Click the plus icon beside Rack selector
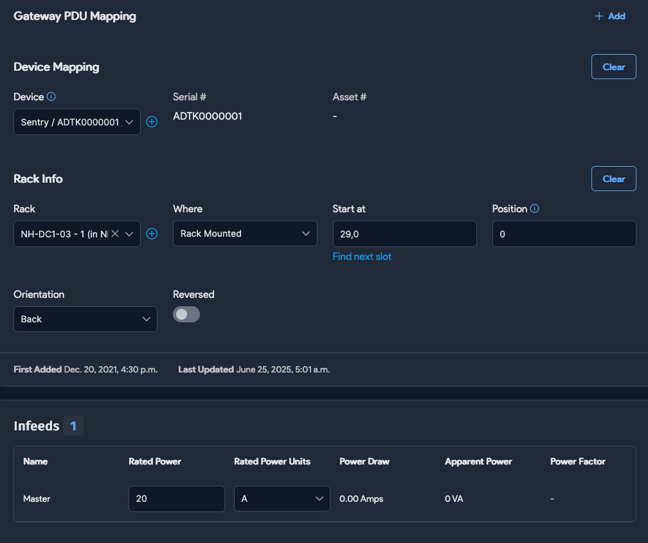 (152, 234)
